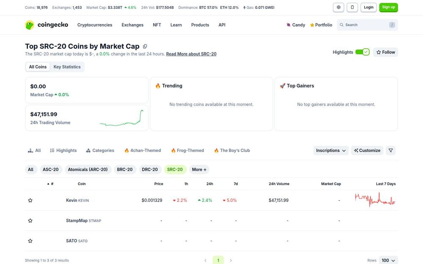Click Kevin's $47,151.99 volume value
Screen dimensions: 423x264
278,200
